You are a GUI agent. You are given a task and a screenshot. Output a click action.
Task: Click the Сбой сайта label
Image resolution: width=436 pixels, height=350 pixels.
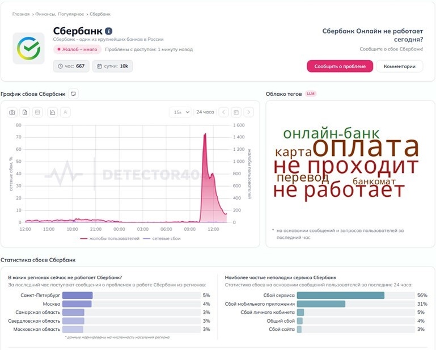282,329
